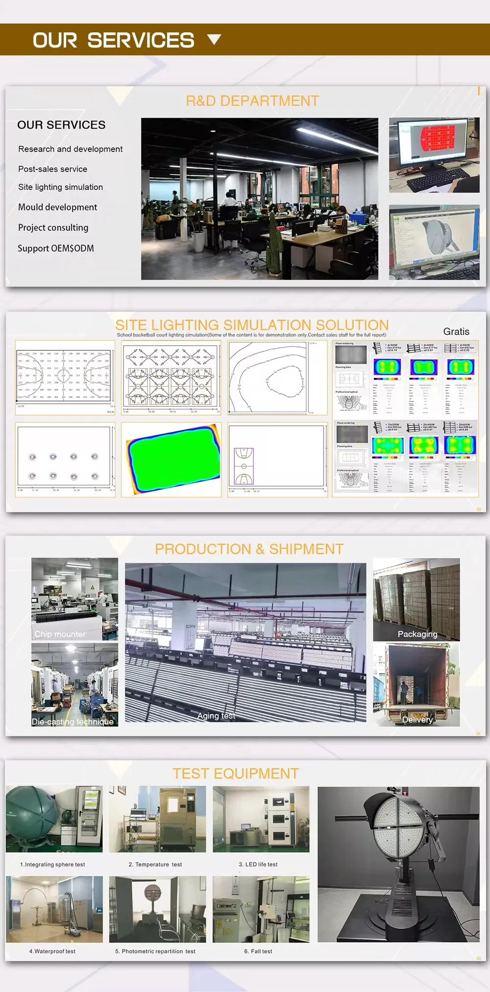Image resolution: width=490 pixels, height=992 pixels.
Task: Expand the OUR SERVICES header triangle arrow
Action: (x=214, y=40)
